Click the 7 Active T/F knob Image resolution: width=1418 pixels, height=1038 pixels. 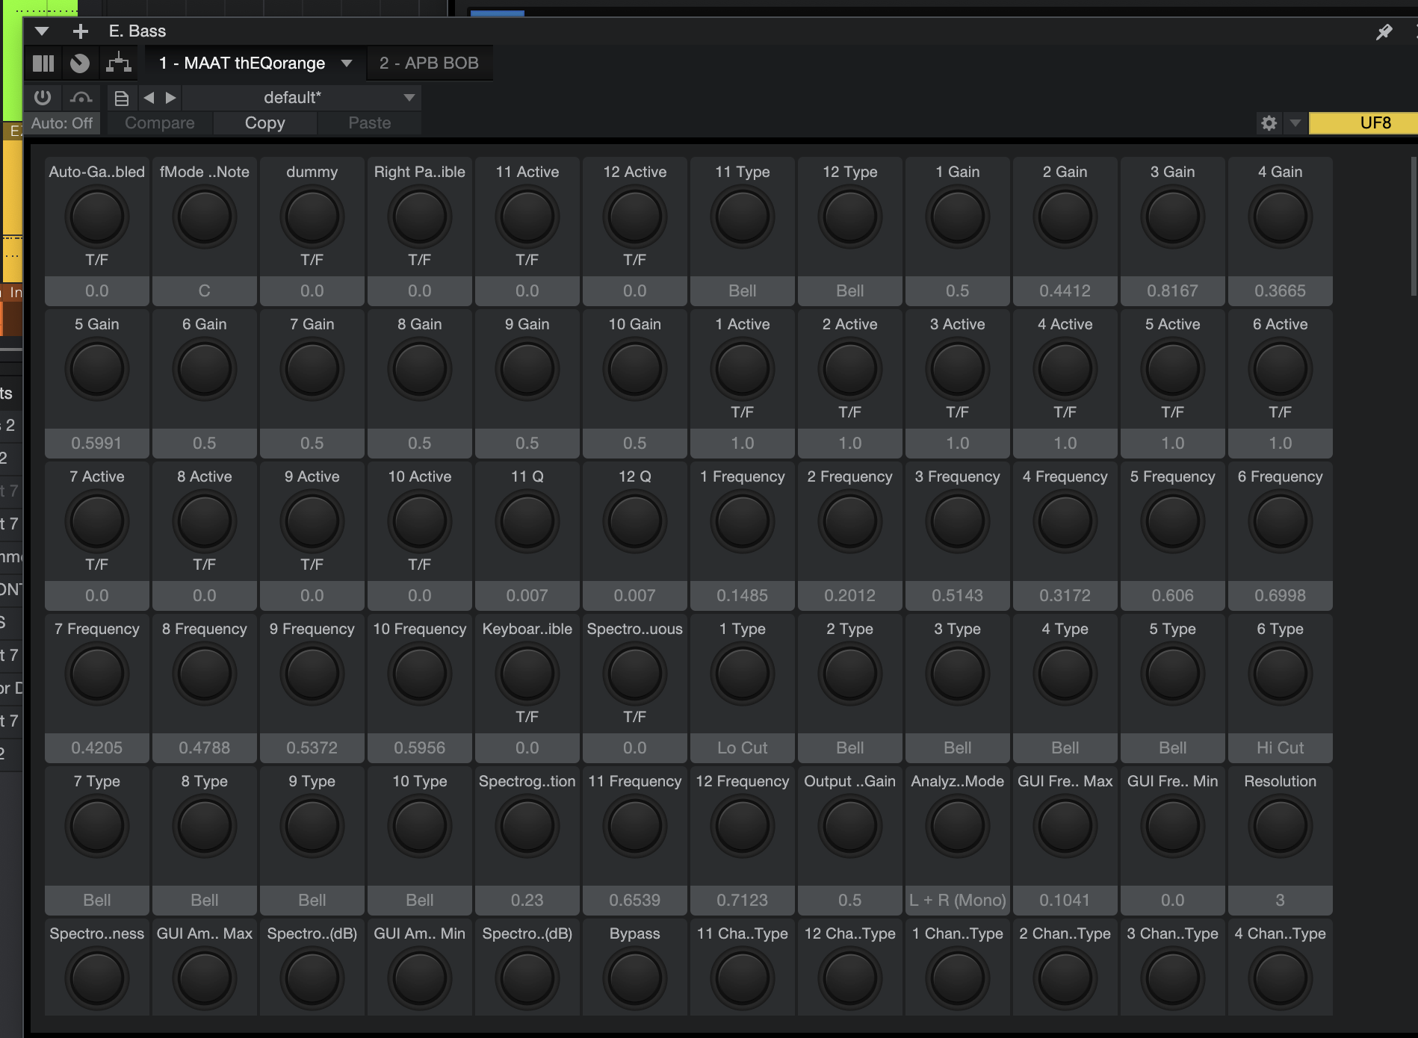click(x=97, y=521)
